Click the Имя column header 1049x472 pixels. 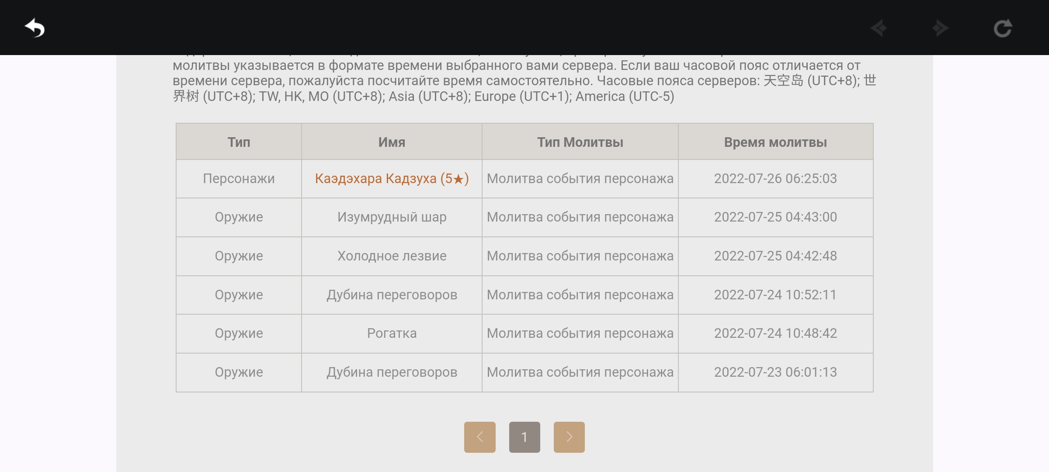click(392, 142)
